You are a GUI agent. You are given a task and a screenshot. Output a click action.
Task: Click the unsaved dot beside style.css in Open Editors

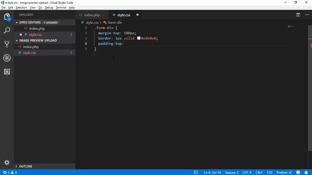(x=20, y=35)
